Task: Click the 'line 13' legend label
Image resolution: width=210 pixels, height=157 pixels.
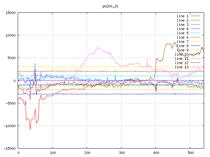Action: [181, 67]
